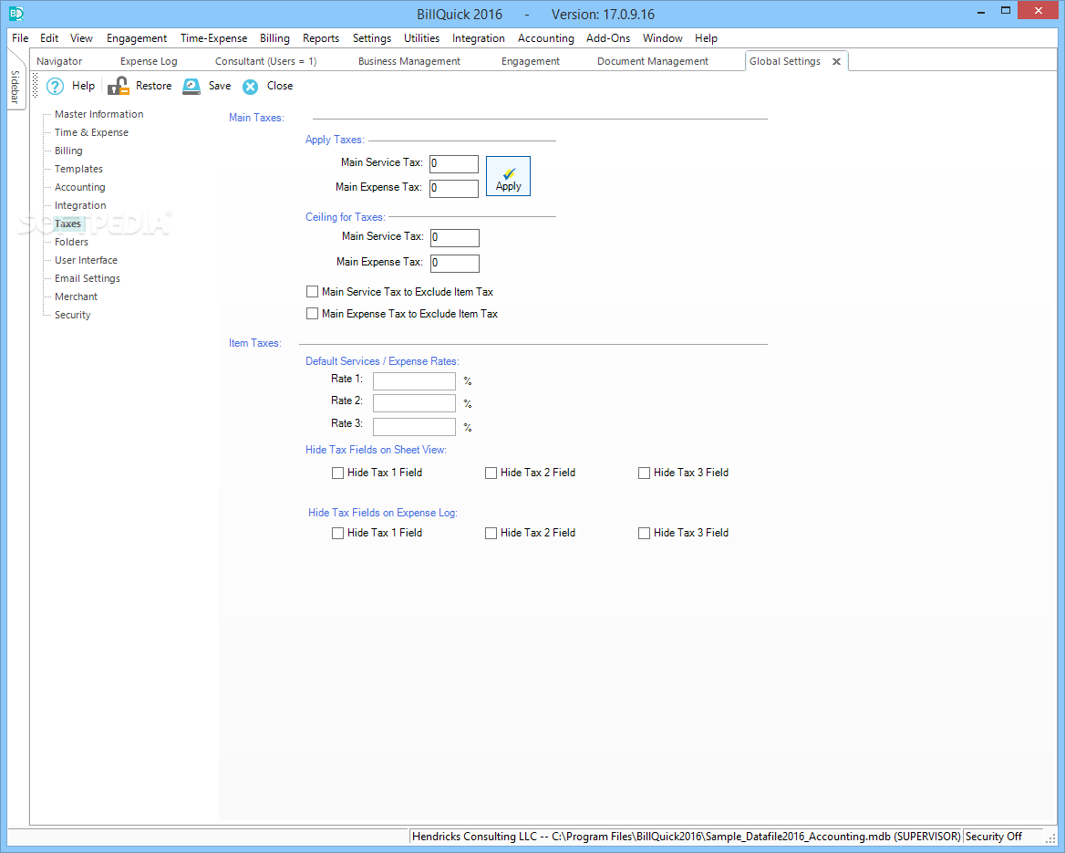Select Time & Expense in settings tree
Screen dimensions: 1065x853
coord(92,132)
